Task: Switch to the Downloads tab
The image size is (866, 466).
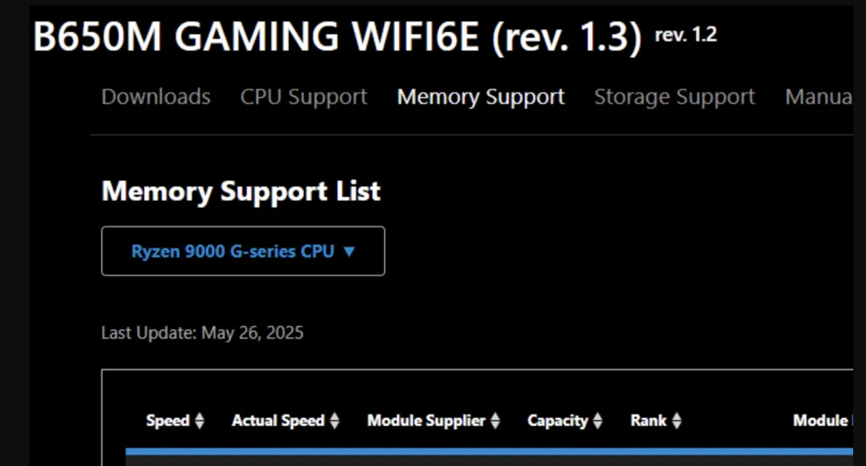Action: point(156,96)
